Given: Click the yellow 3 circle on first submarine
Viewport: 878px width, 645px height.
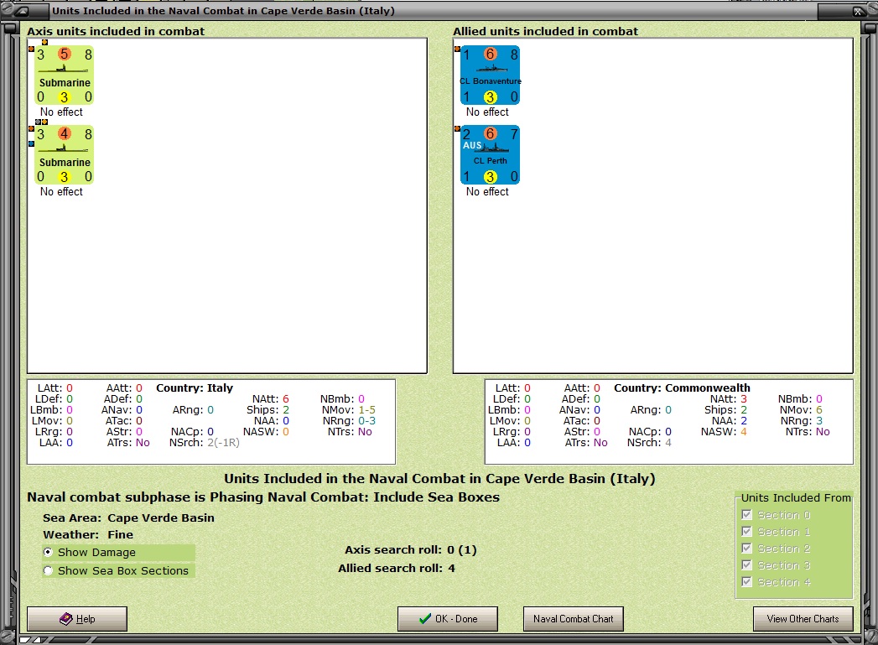Looking at the screenshot, I should coord(64,97).
